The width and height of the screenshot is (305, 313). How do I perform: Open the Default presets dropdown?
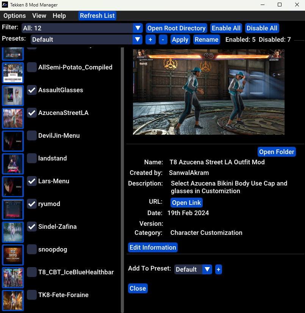[x=138, y=39]
